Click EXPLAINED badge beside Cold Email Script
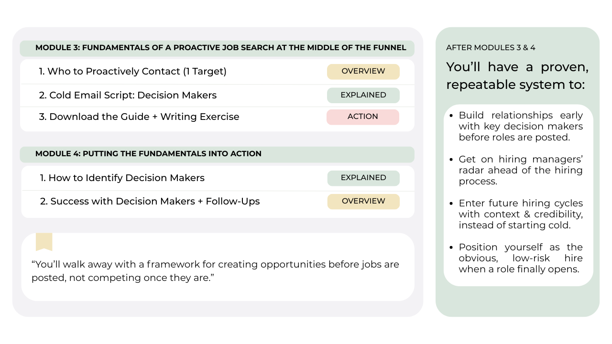The height and width of the screenshot is (344, 612). (363, 95)
